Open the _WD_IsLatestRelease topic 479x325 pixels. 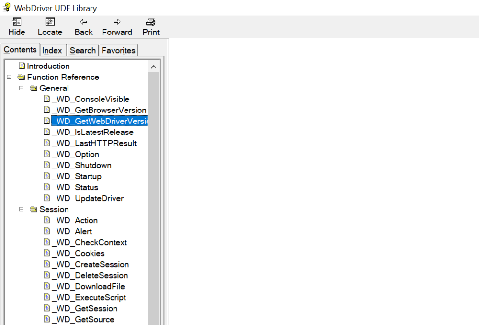[x=92, y=132]
